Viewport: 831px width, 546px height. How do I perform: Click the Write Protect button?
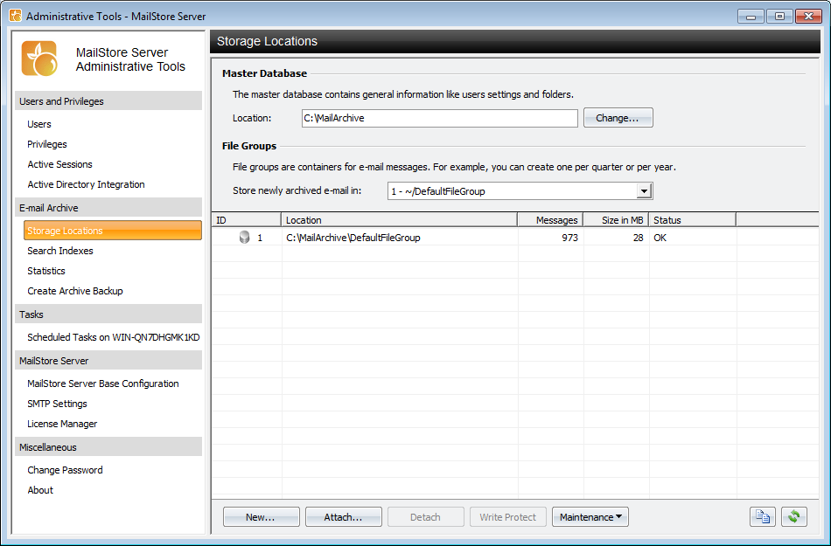[507, 517]
